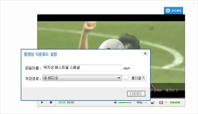Viewport: 198px width, 114px height.
Task: Toggle fullscreen icon in player bar
Action: pyautogui.click(x=153, y=102)
